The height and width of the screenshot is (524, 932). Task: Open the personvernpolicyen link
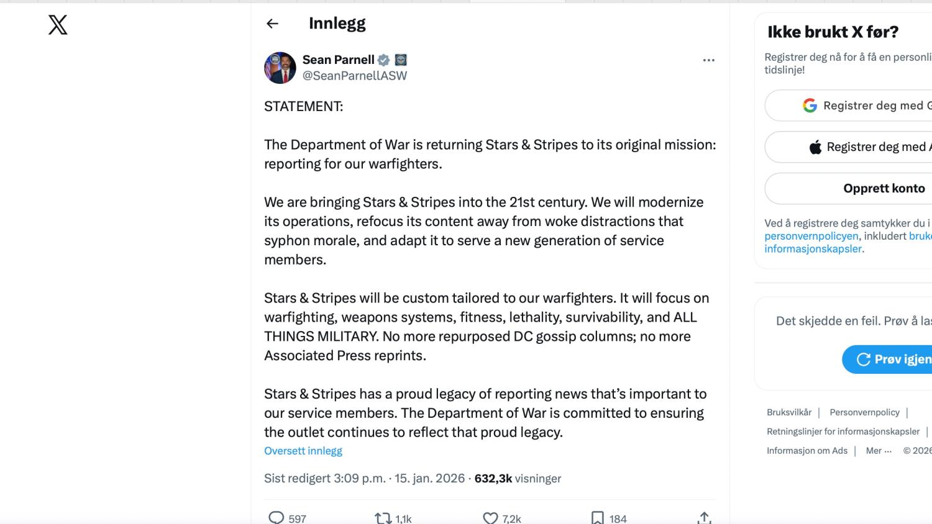point(811,236)
